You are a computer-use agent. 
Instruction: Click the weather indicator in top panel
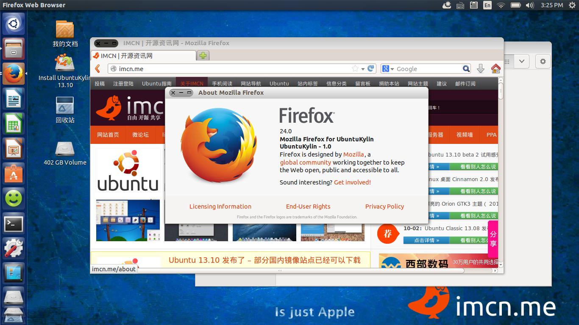(x=446, y=5)
